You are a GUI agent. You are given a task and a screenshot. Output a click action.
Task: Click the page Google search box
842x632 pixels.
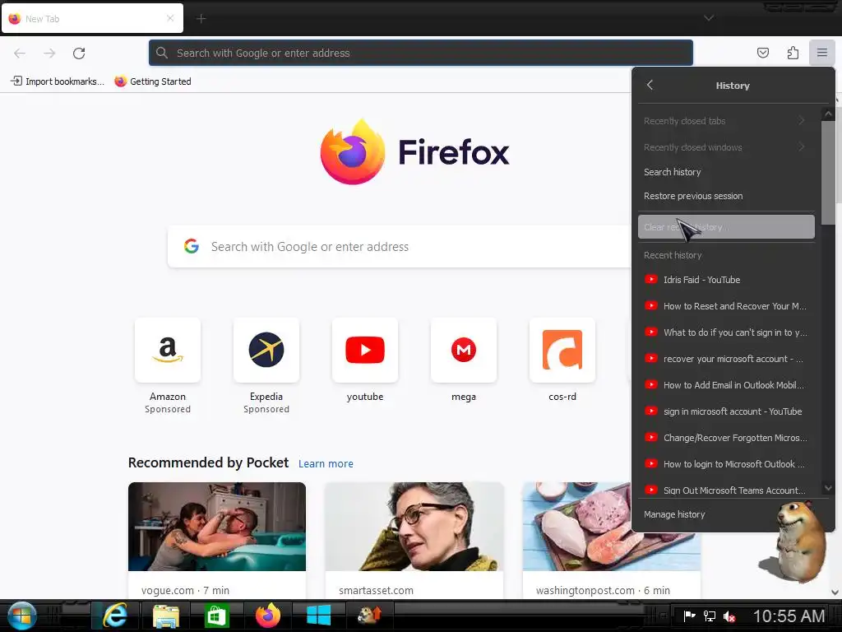(400, 247)
